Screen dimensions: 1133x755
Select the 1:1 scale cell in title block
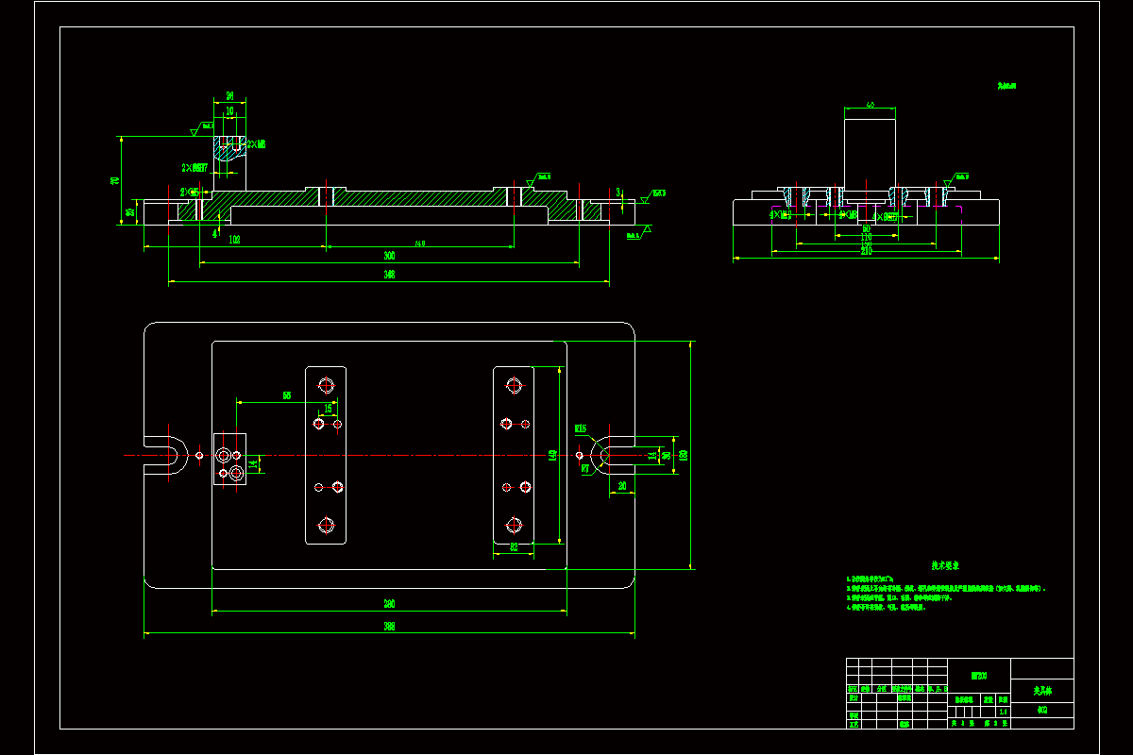pyautogui.click(x=1003, y=712)
